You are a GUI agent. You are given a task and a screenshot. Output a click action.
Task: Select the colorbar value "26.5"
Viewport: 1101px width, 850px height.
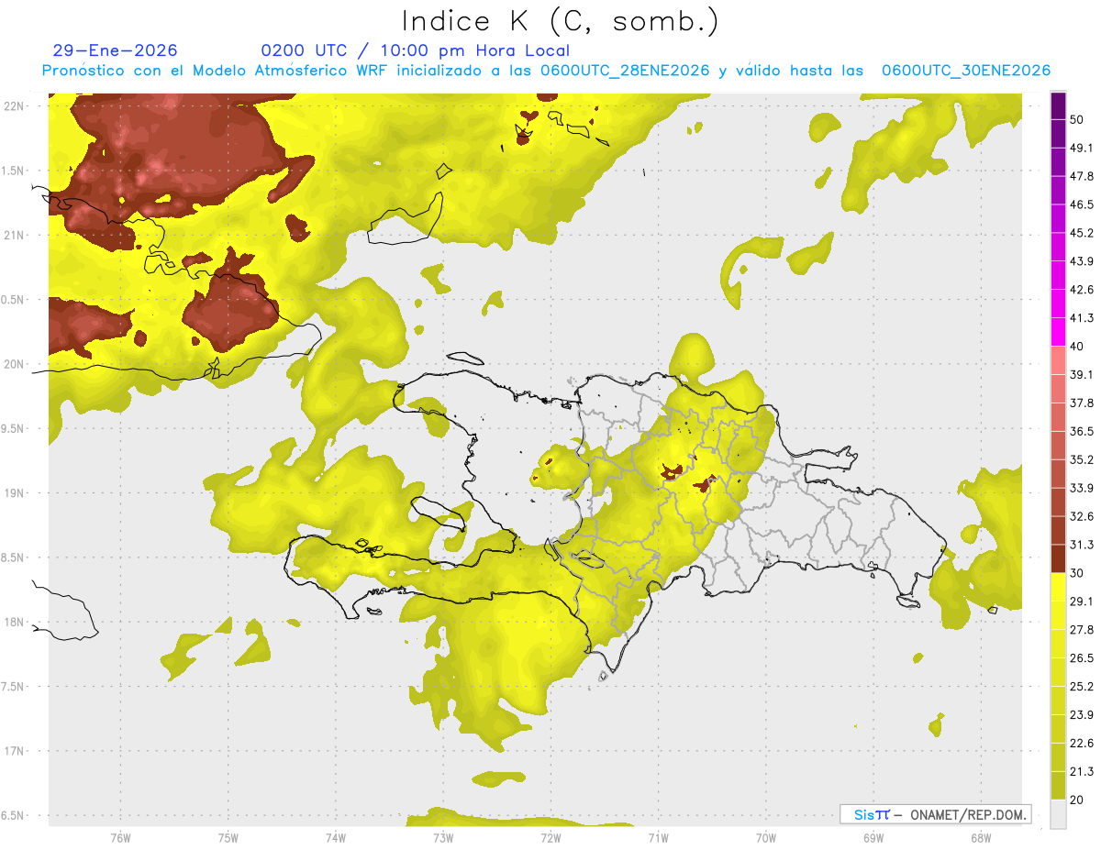(1082, 658)
